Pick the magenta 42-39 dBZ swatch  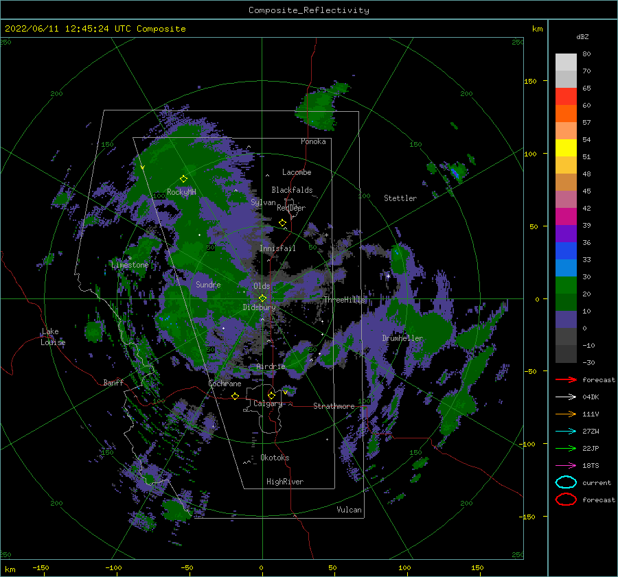[566, 216]
